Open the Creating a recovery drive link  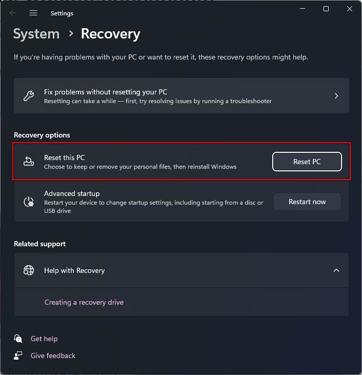tap(84, 302)
